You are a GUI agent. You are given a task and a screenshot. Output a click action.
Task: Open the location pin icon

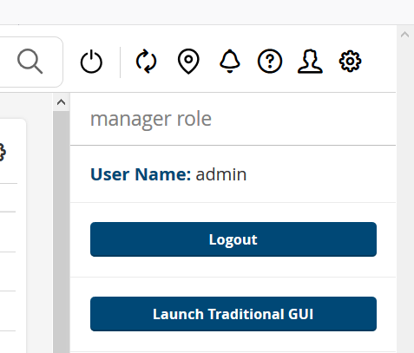pyautogui.click(x=188, y=62)
